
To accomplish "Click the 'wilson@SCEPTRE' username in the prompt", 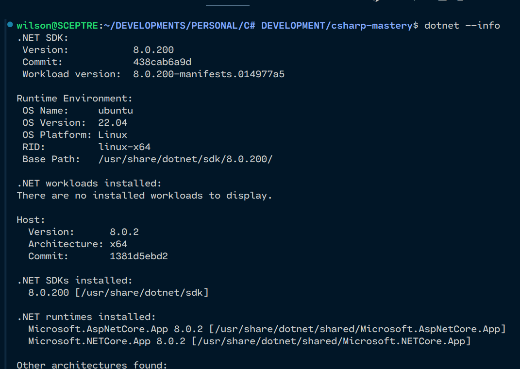I will coord(57,26).
